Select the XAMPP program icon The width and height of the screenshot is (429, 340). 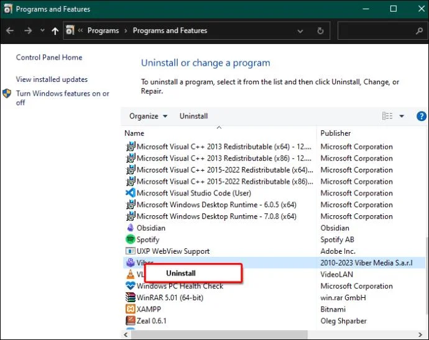tap(131, 309)
